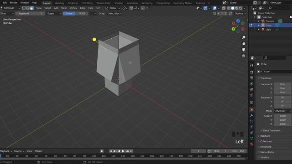
Task: Open Output properties tab icon
Action: coord(251,78)
